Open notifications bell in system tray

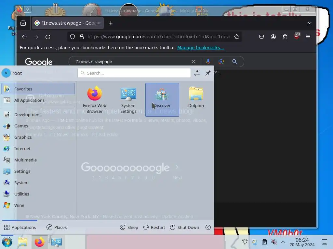[x=245, y=242]
